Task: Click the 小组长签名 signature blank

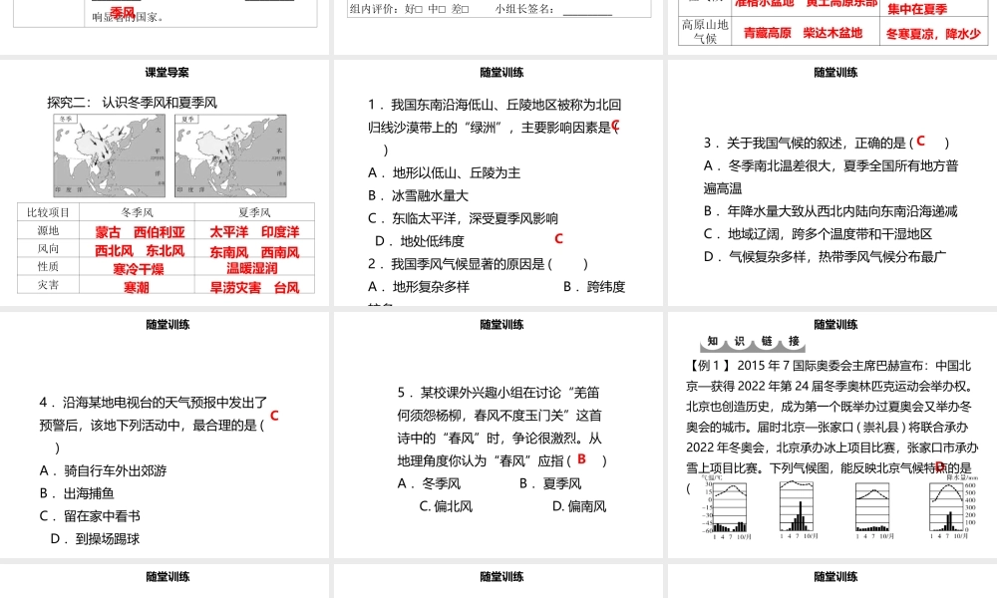Action: click(587, 10)
